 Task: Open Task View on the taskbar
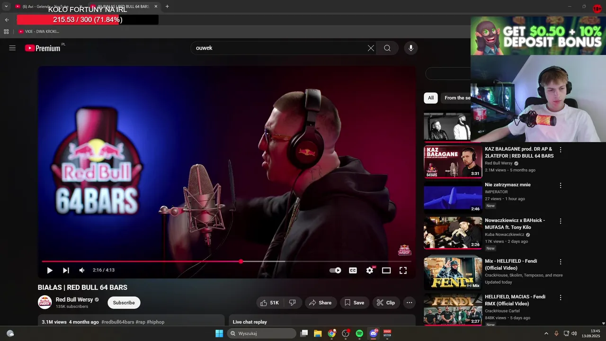(304, 333)
